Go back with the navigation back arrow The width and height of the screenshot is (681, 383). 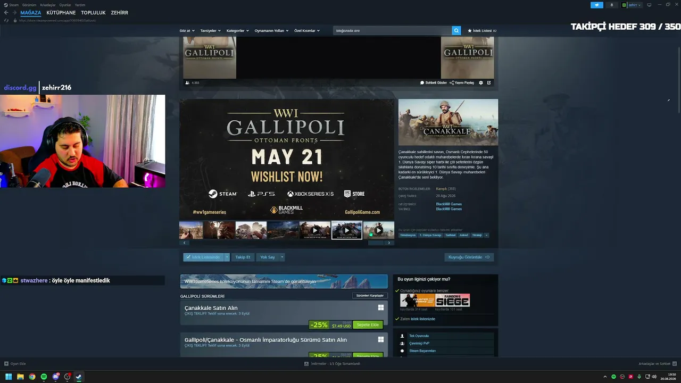[6, 13]
